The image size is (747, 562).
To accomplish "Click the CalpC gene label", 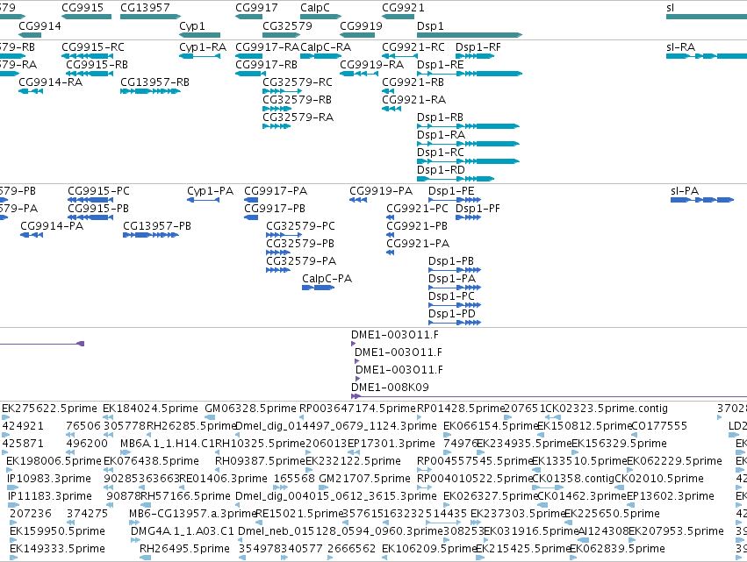I will click(315, 8).
